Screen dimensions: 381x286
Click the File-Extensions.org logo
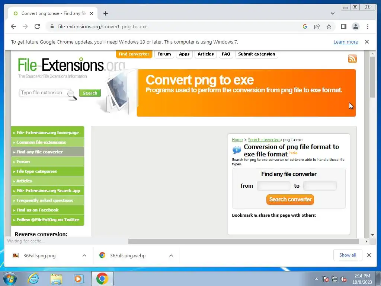point(72,65)
